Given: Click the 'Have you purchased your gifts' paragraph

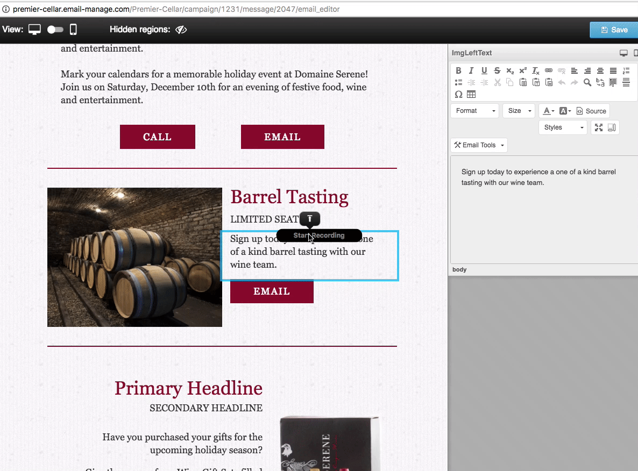Looking at the screenshot, I should point(182,444).
